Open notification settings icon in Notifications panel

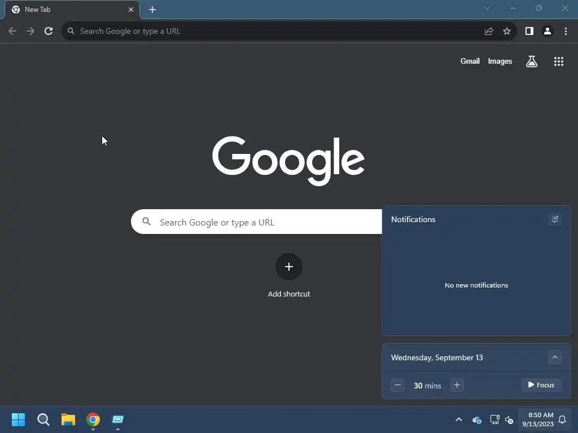pyautogui.click(x=555, y=219)
